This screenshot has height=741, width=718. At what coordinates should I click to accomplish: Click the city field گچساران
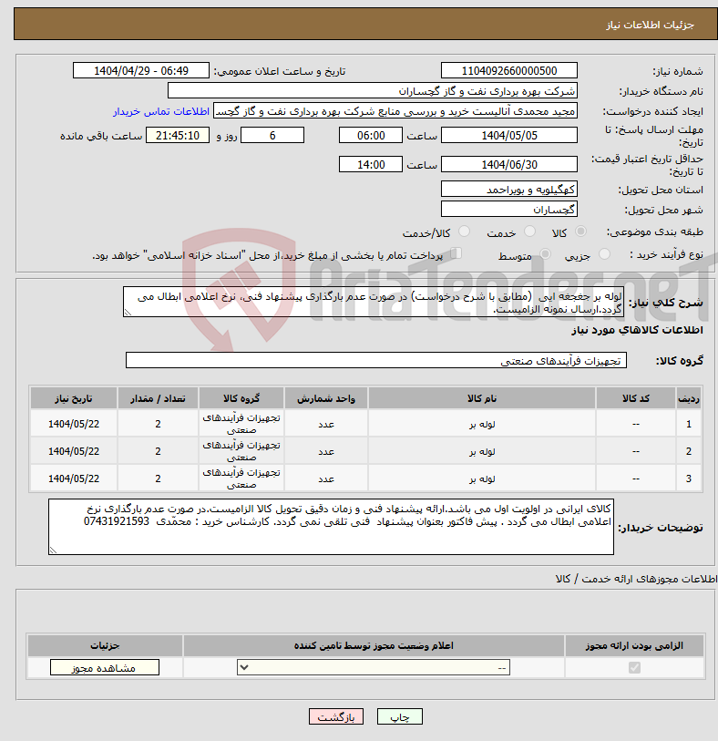click(x=509, y=210)
